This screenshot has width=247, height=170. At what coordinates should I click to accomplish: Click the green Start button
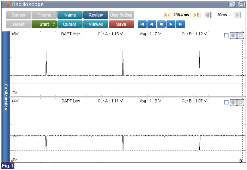pos(44,24)
